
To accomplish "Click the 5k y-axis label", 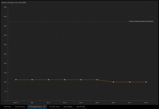I will (x=6, y=91).
